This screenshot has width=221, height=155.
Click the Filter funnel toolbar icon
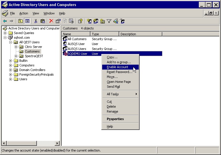pos(109,21)
